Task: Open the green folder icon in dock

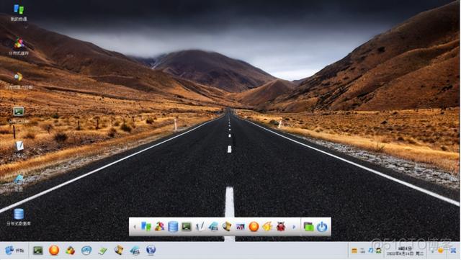Action: [308, 227]
